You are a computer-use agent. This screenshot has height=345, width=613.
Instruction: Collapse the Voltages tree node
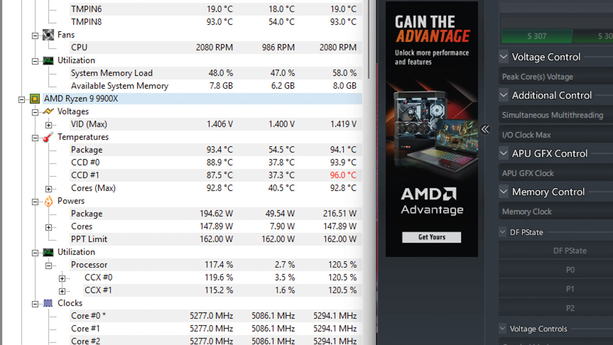pyautogui.click(x=35, y=112)
